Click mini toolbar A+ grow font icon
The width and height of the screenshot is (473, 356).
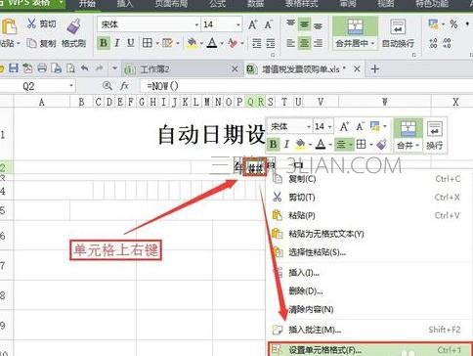tap(344, 126)
